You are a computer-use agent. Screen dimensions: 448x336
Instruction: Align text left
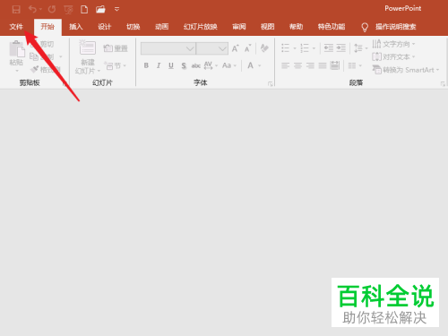(x=286, y=65)
